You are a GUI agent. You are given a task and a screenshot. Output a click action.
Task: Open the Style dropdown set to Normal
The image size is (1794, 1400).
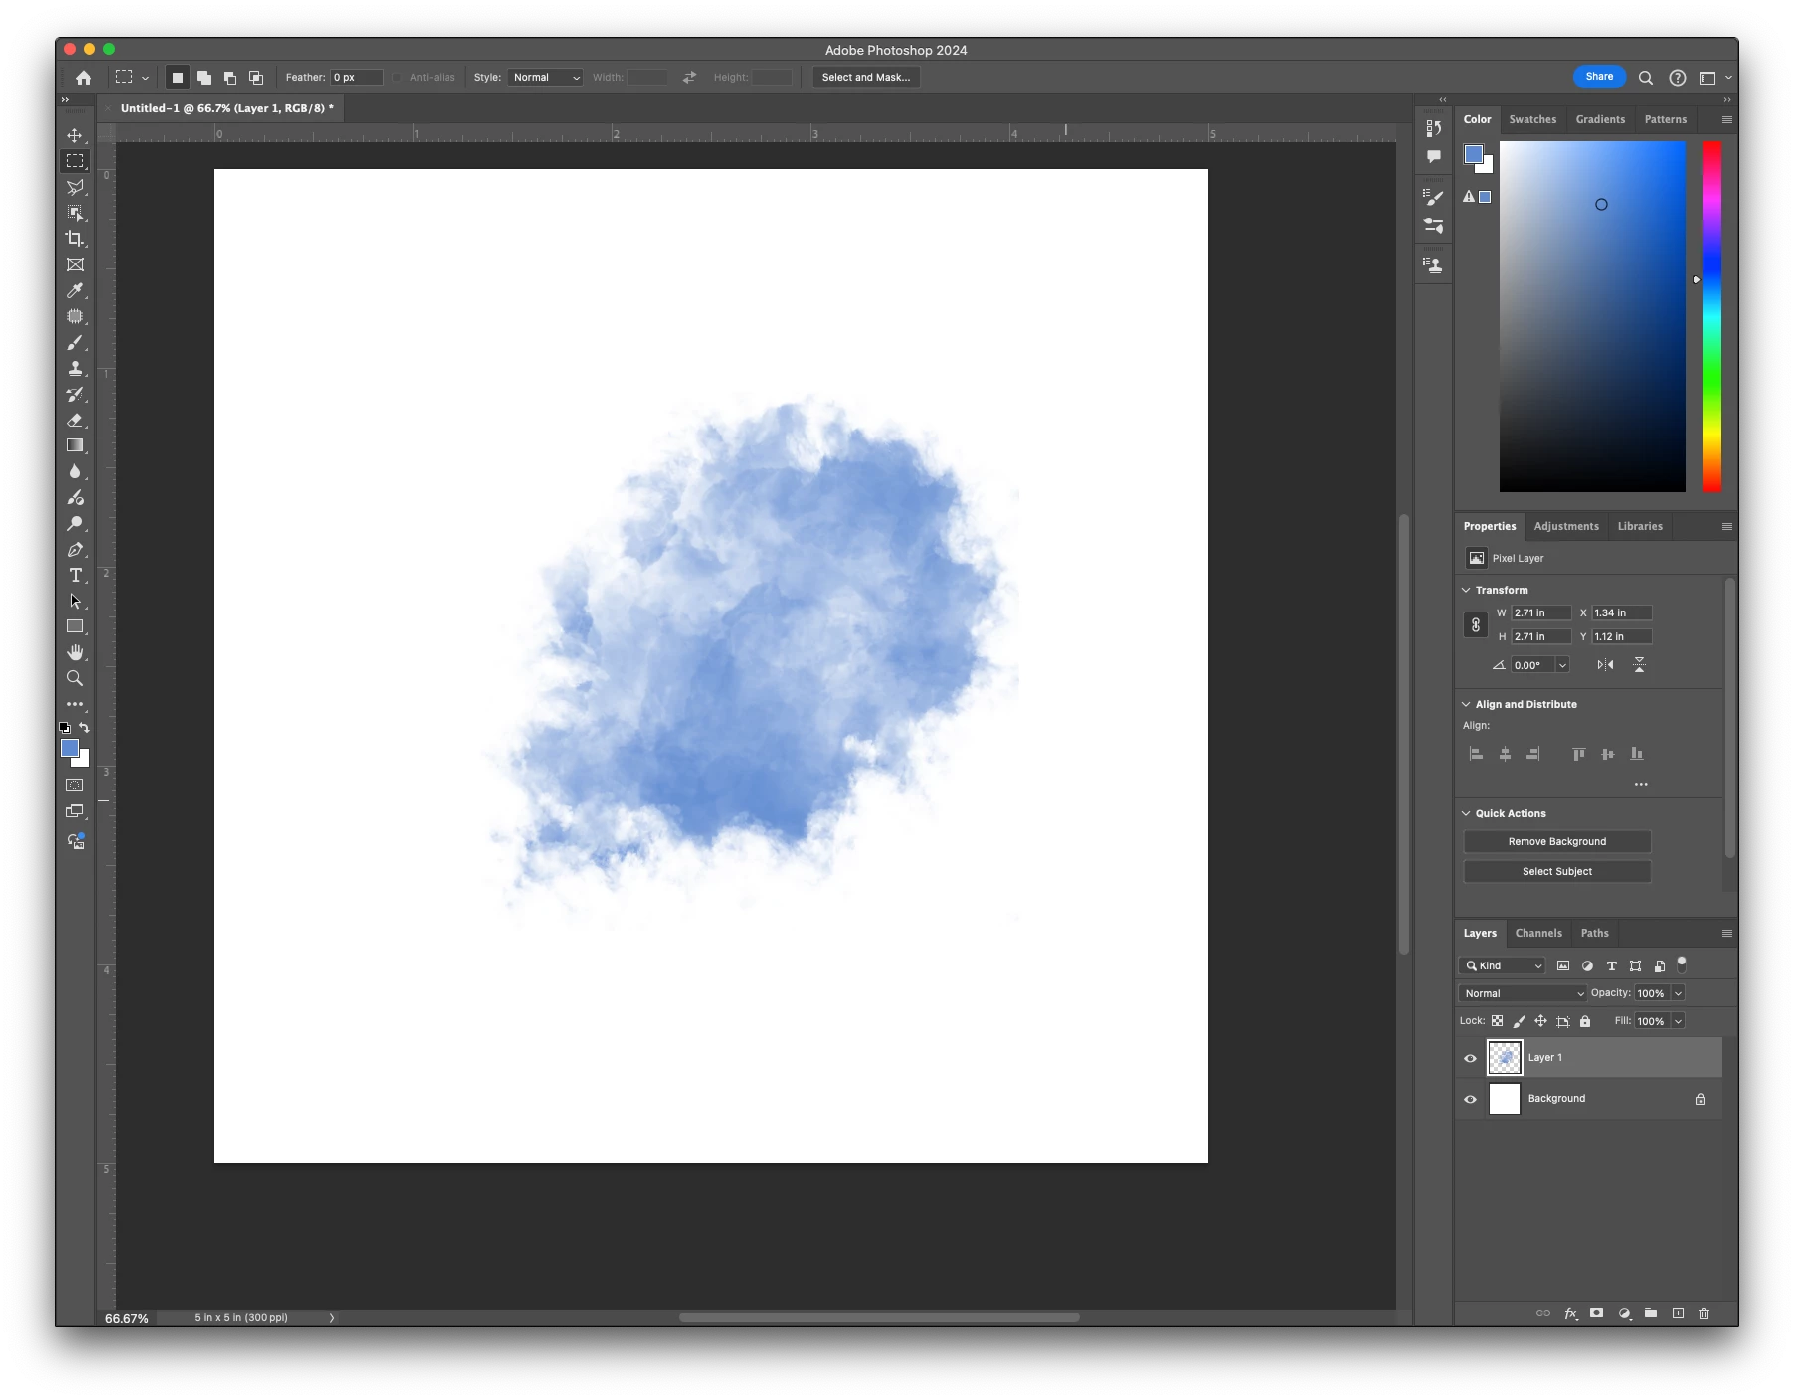click(x=545, y=78)
